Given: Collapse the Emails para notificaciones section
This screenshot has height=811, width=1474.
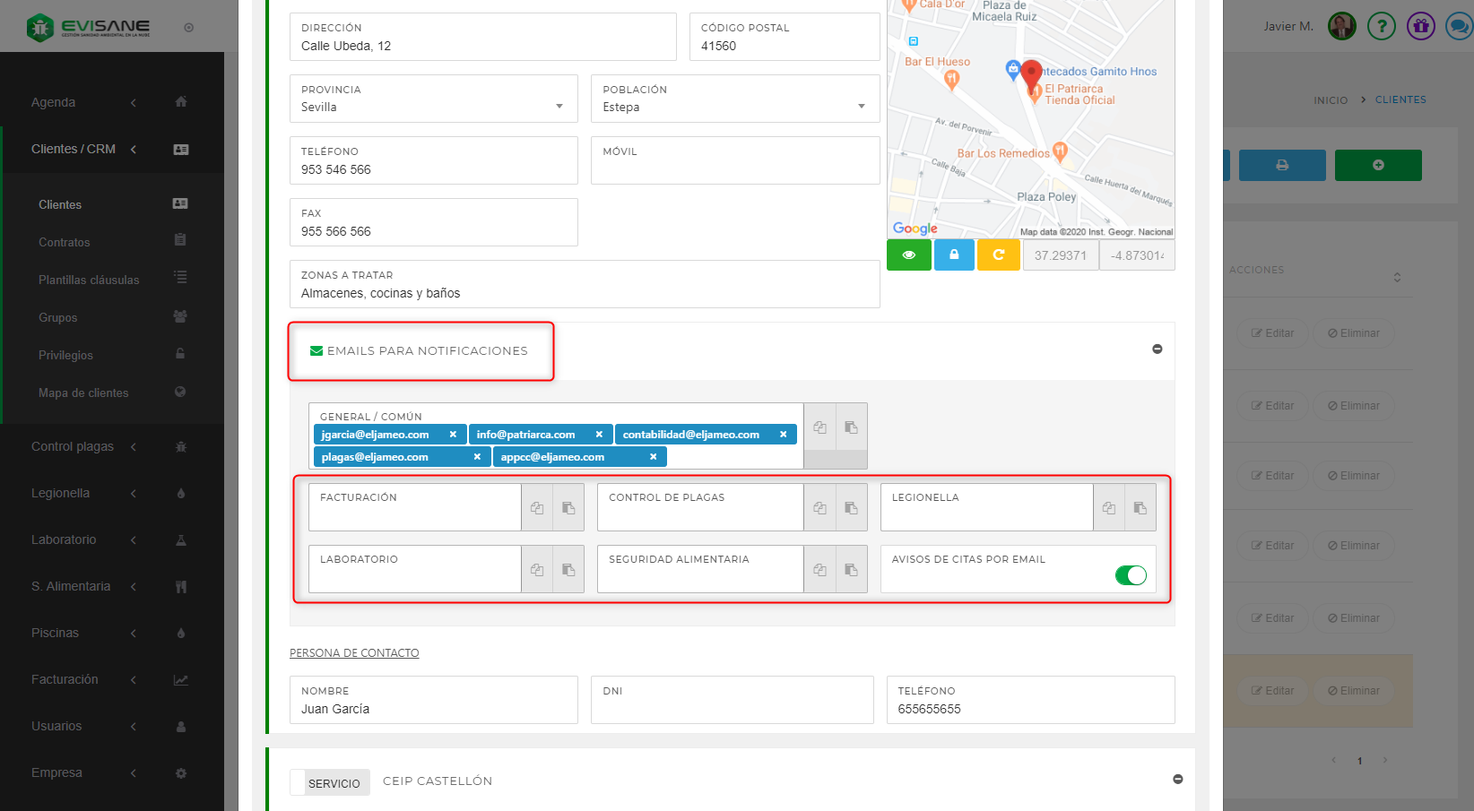Looking at the screenshot, I should pyautogui.click(x=1157, y=349).
